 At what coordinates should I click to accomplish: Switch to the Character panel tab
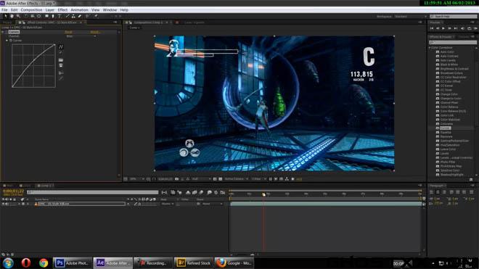[x=464, y=37]
